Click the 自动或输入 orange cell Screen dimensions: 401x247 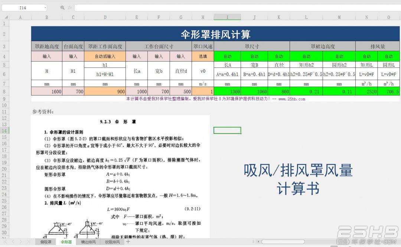click(105, 56)
